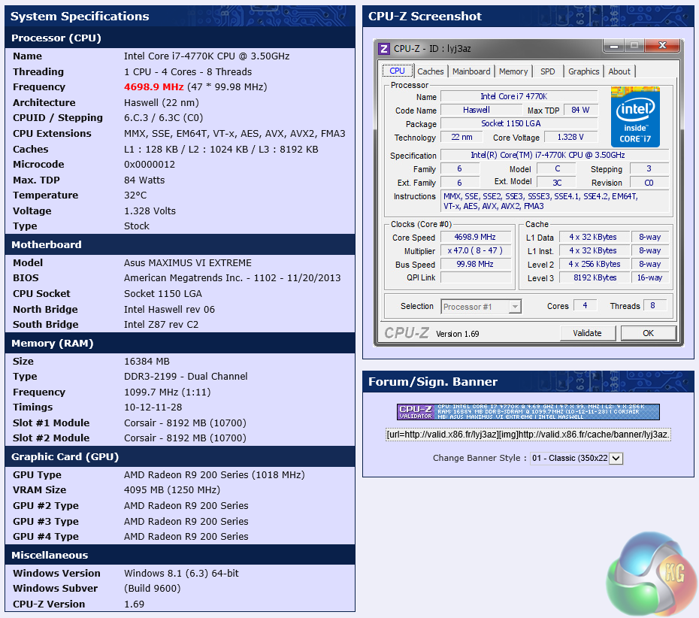Select the CPU tab
Viewport: 699px width, 618px height.
397,71
